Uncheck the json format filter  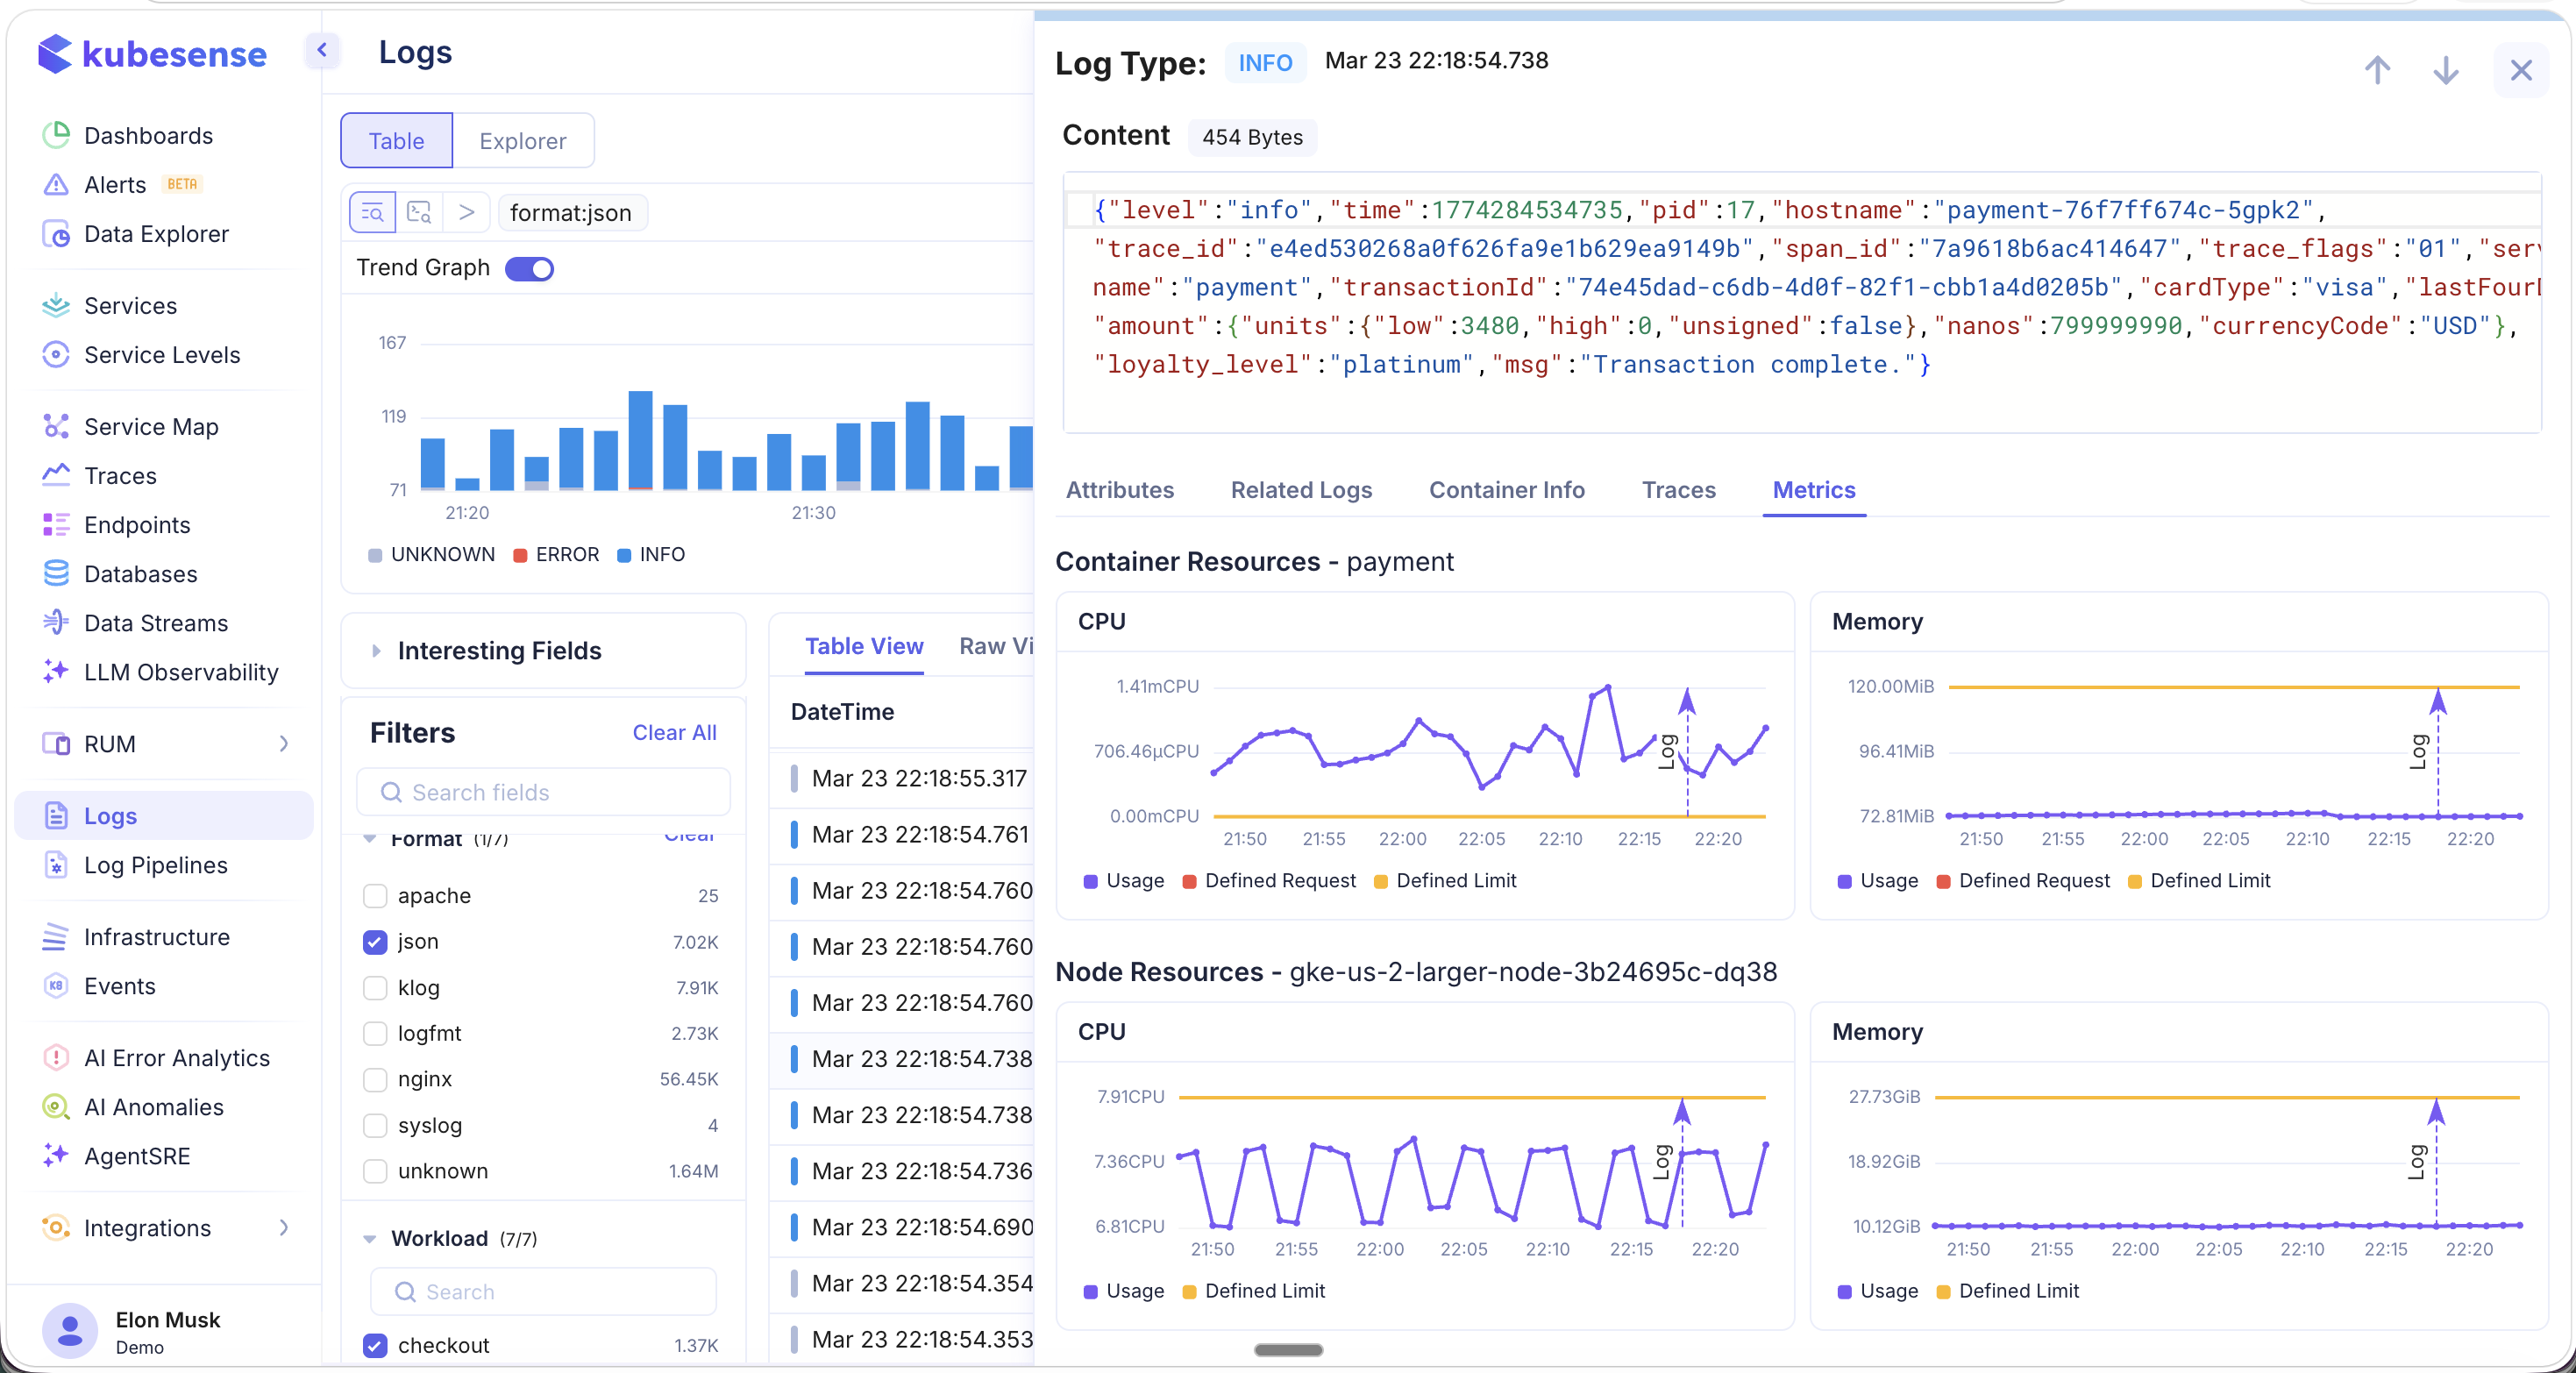tap(375, 941)
